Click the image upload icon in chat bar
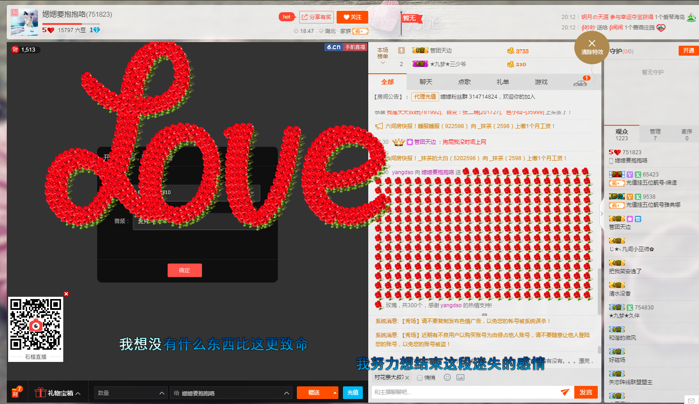Viewport: 699px width, 404px height. (460, 377)
